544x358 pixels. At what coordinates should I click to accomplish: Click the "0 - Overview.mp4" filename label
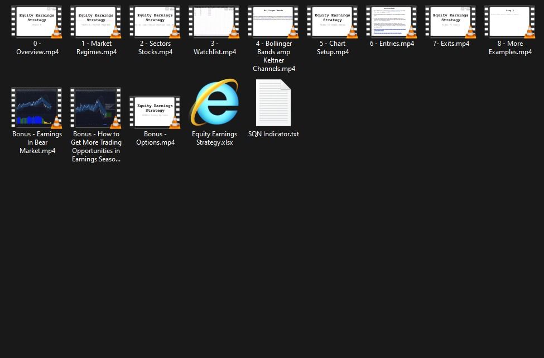37,48
